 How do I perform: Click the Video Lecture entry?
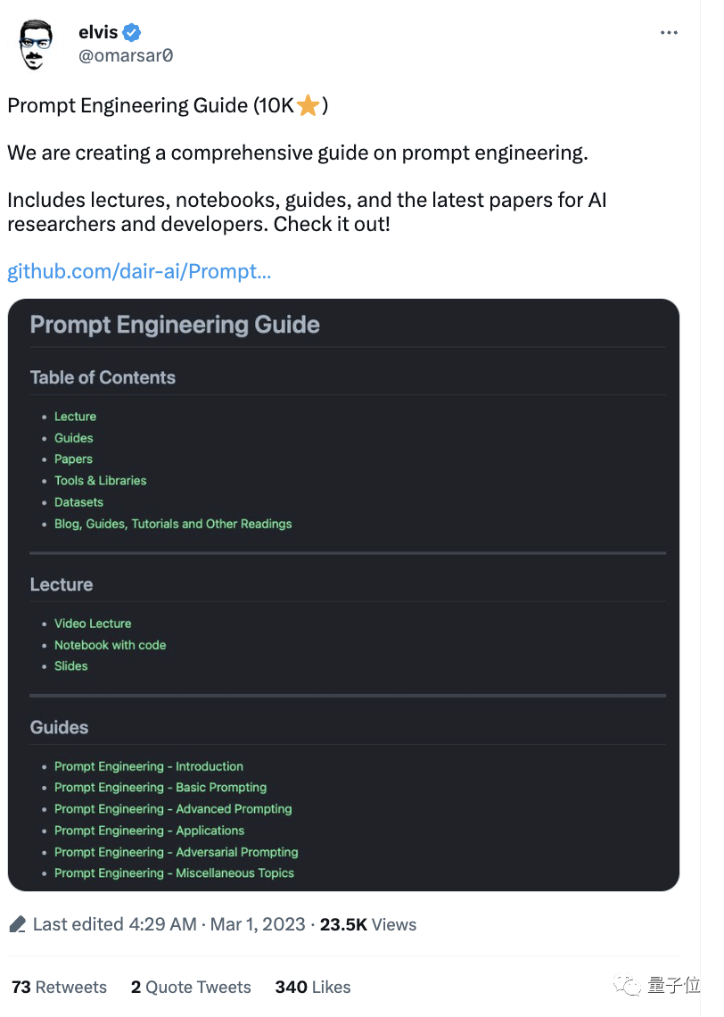pyautogui.click(x=93, y=624)
